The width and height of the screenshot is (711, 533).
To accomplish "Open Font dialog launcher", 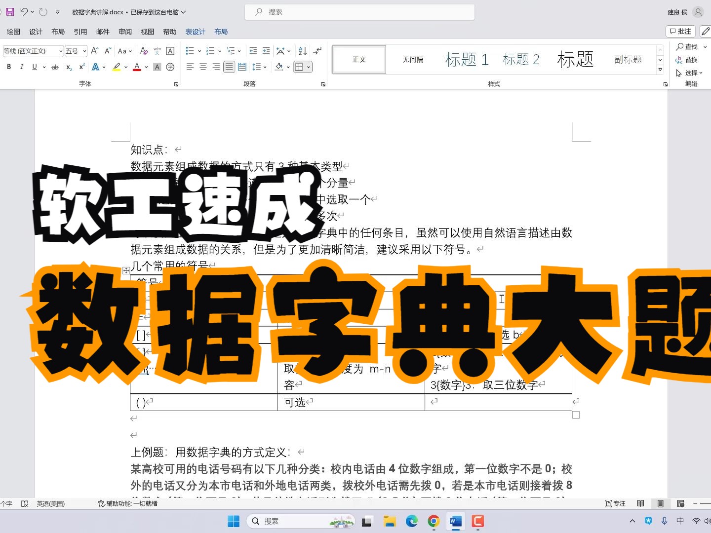I will pyautogui.click(x=176, y=84).
